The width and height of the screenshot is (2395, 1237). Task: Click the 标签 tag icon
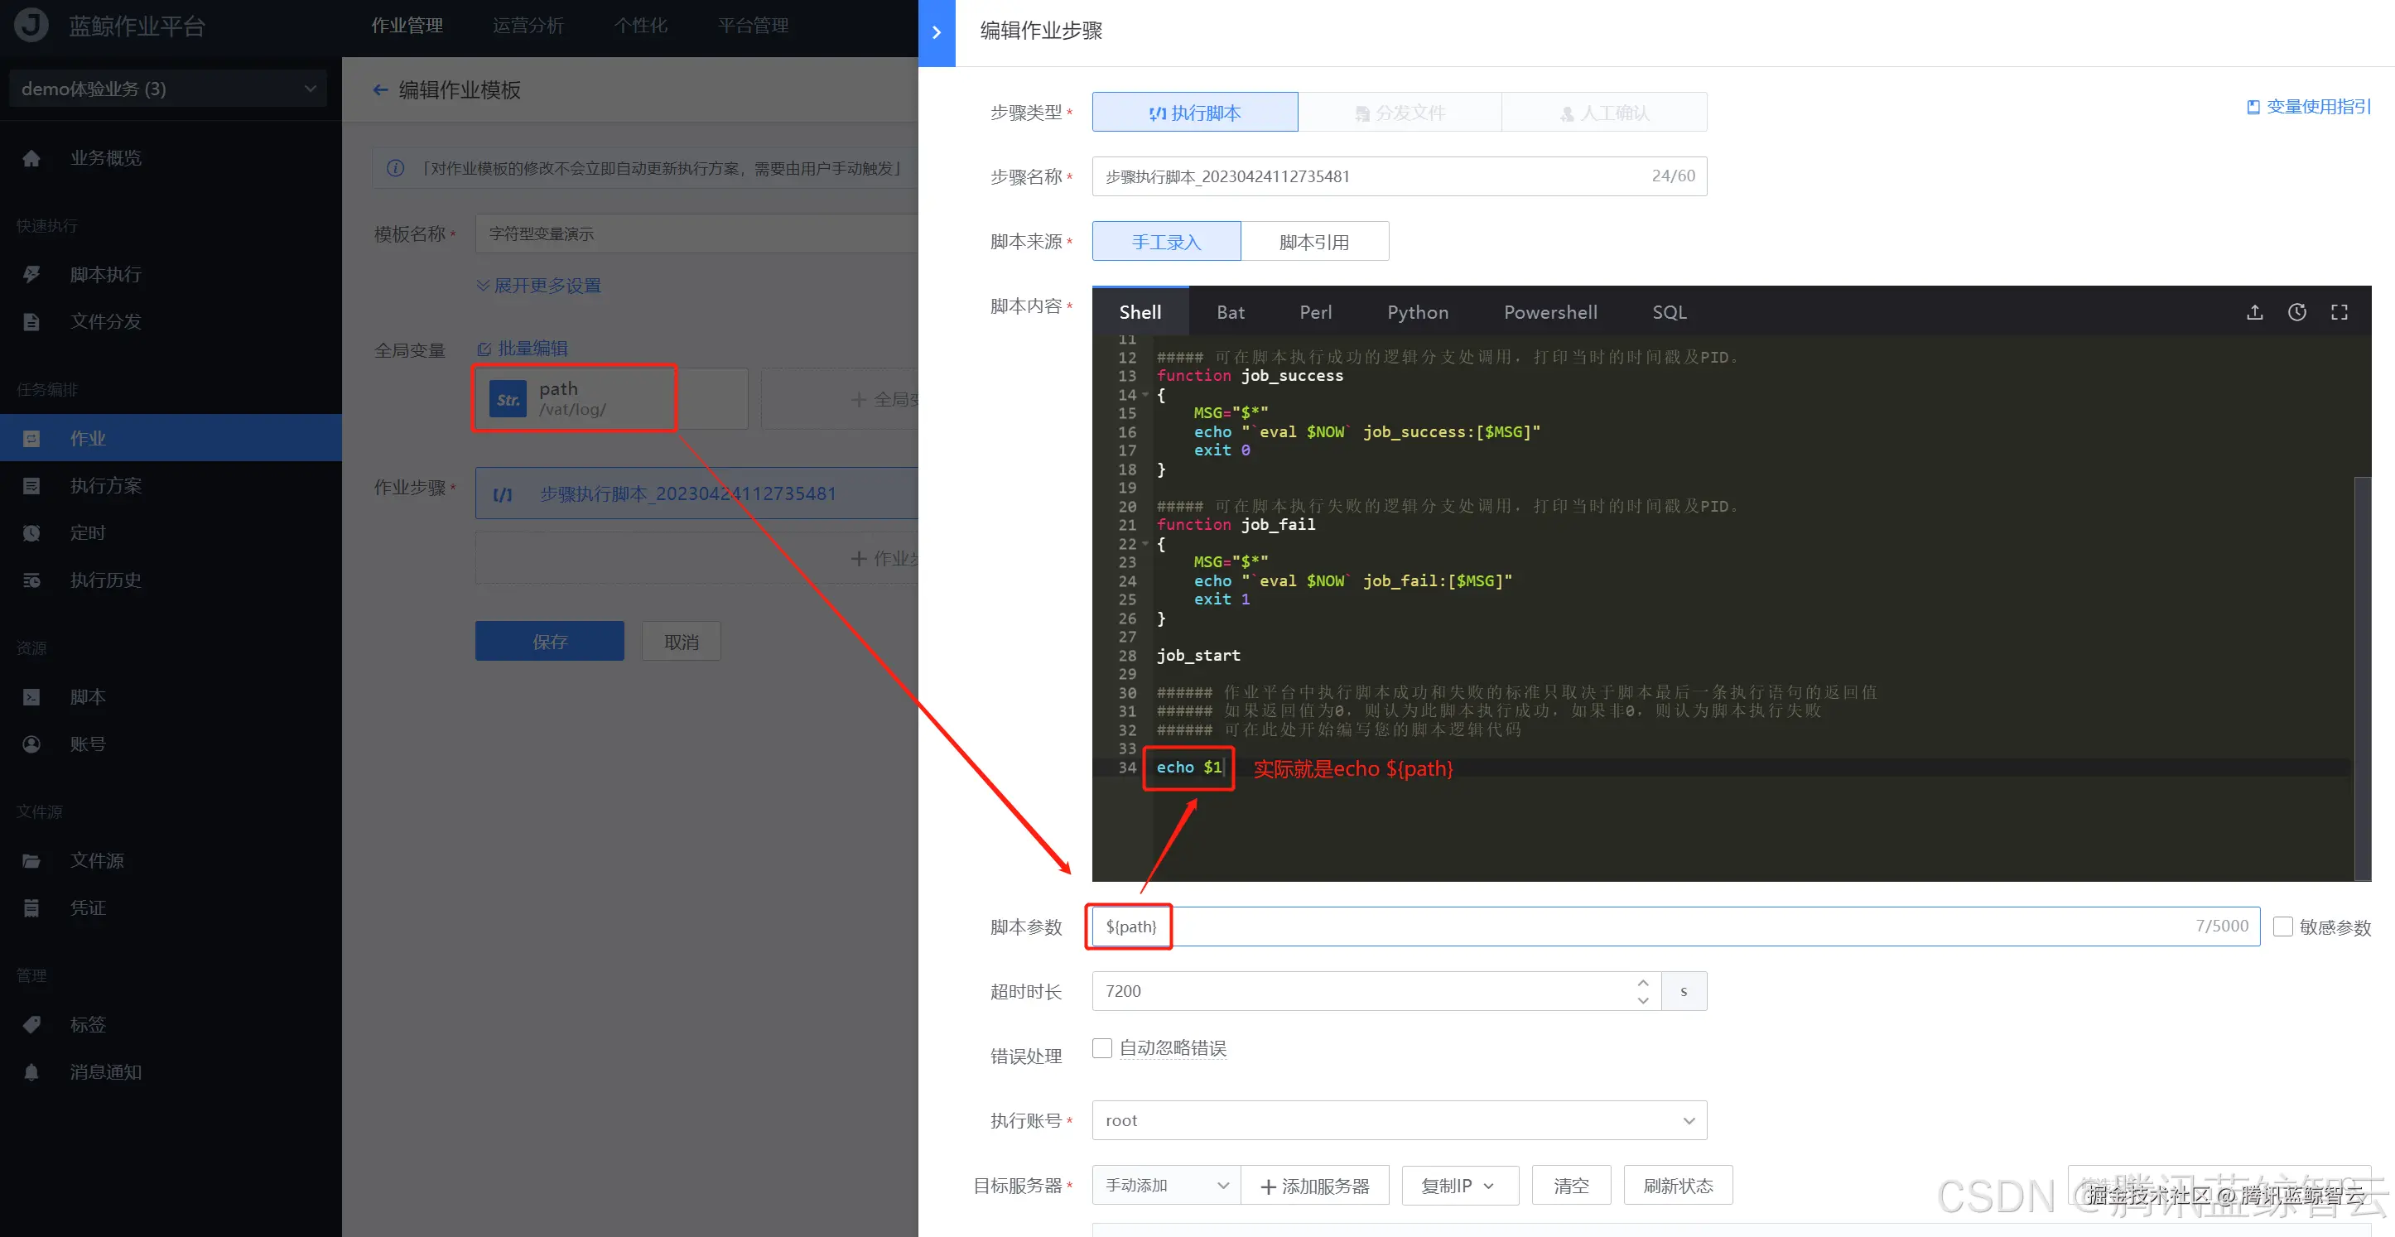31,1024
